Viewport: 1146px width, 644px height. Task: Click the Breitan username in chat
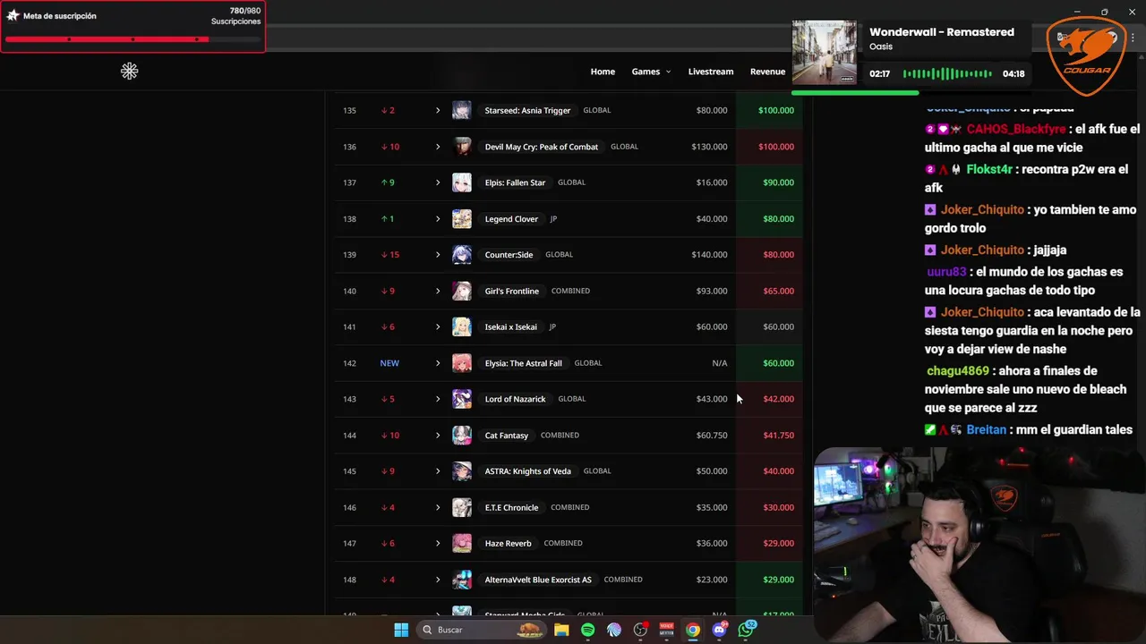[987, 429]
